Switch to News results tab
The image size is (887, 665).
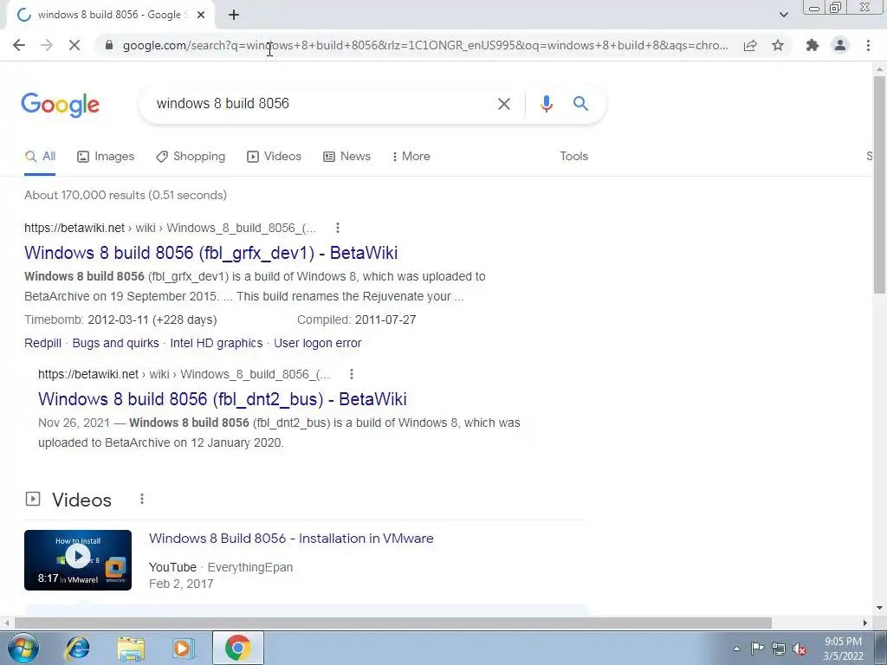[x=346, y=157]
